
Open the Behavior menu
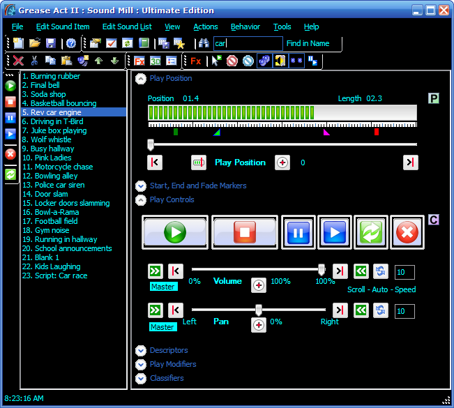245,27
